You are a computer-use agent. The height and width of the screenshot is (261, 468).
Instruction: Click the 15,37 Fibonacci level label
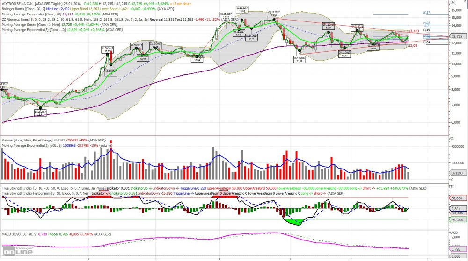click(426, 13)
